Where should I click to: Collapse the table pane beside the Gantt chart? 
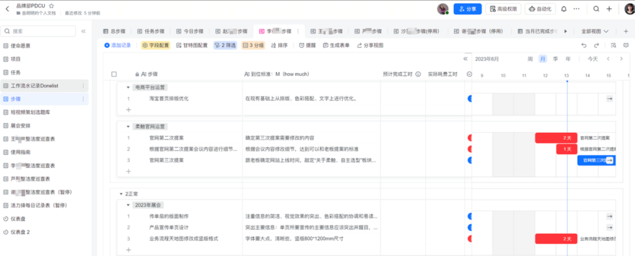[465, 59]
